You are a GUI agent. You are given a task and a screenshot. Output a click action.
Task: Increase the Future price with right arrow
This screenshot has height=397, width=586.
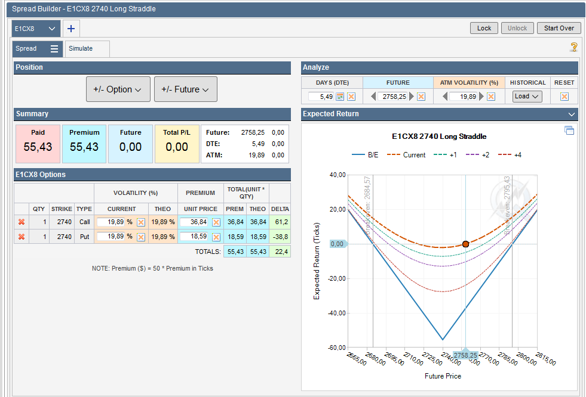point(411,97)
